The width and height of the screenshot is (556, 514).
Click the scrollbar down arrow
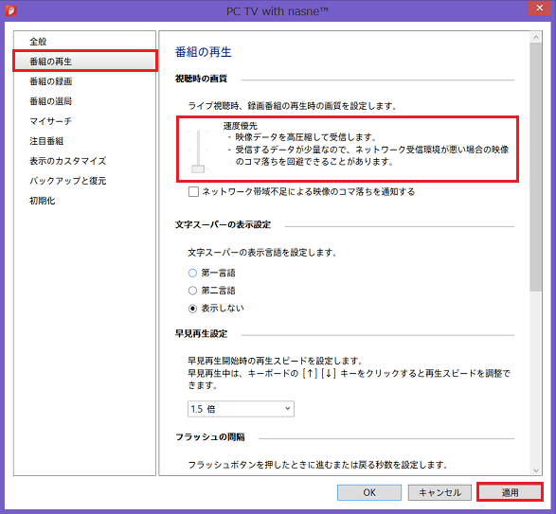(x=536, y=470)
